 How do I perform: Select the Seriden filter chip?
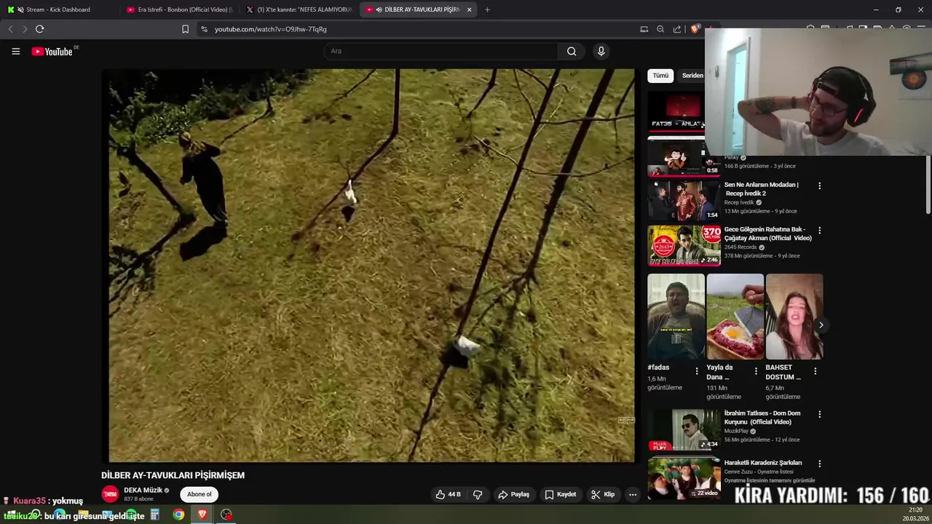click(x=692, y=76)
